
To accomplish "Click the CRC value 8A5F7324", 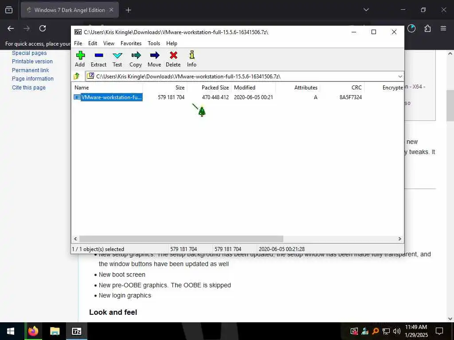I will pos(351,97).
